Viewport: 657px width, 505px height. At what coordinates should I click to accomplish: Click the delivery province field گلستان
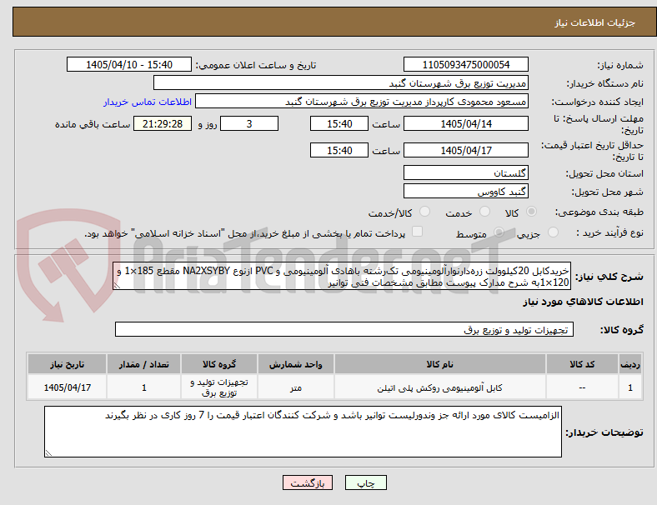point(465,172)
